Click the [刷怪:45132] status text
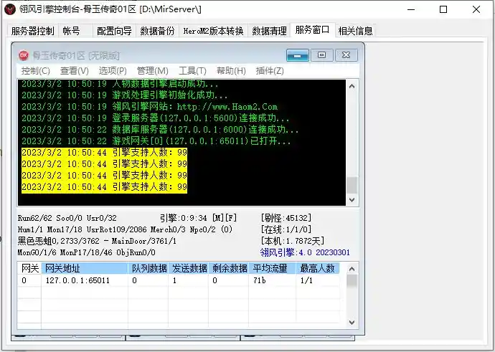 coord(286,218)
